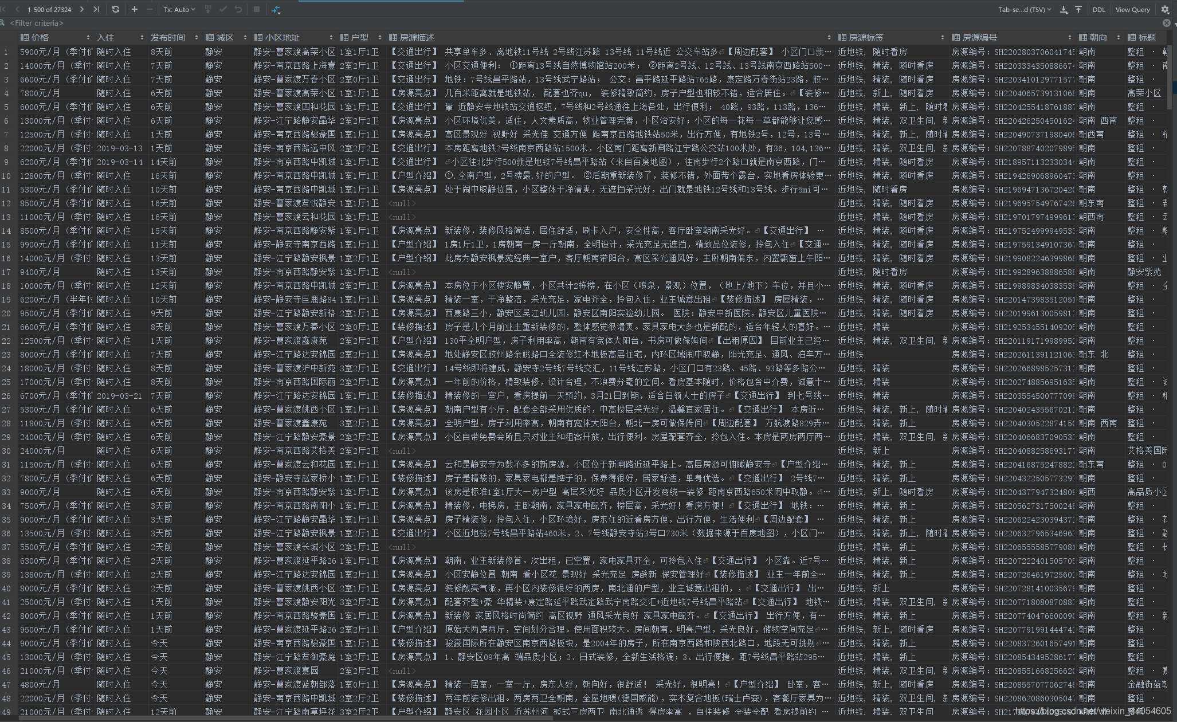Click the 4800元/月 price cell in row 47
This screenshot has width=1177, height=722.
pyautogui.click(x=56, y=684)
